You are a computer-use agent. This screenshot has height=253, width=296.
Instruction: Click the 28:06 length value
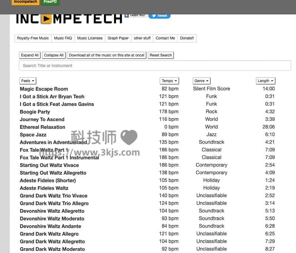pos(269,127)
